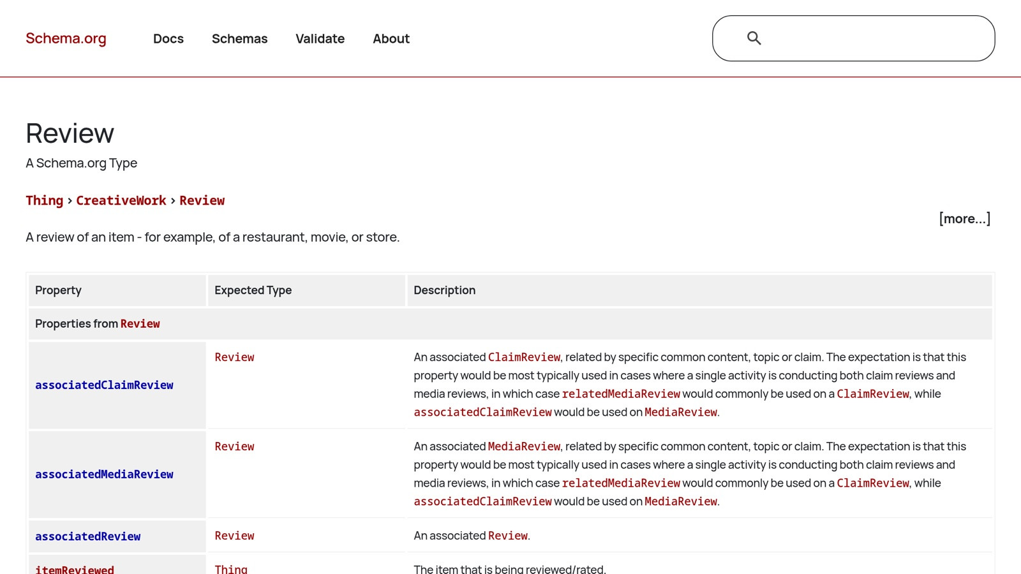Click expected type Review for associatedReview
Image resolution: width=1021 pixels, height=574 pixels.
(x=234, y=536)
